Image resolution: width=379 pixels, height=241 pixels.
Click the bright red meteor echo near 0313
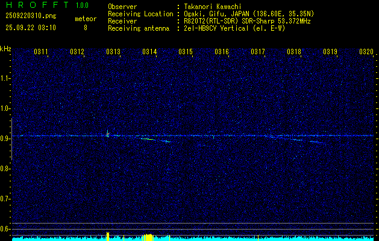coord(108,134)
